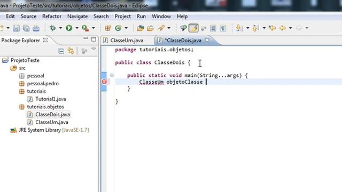Select the tutoriais.objetos package
342x192 pixels.
(45, 107)
